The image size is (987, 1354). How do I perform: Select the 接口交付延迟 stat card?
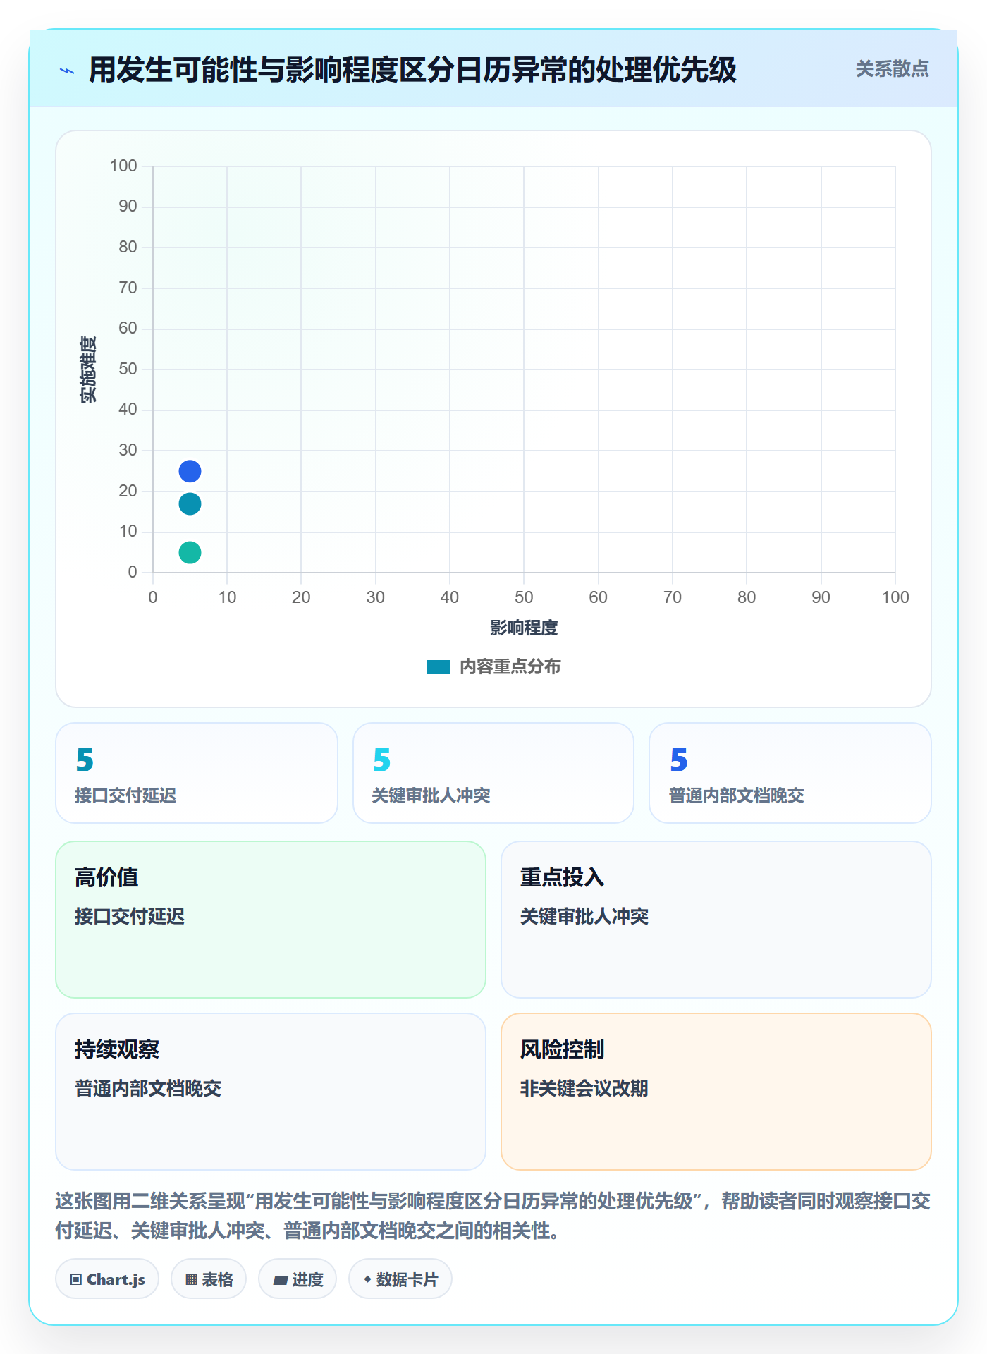coord(197,773)
